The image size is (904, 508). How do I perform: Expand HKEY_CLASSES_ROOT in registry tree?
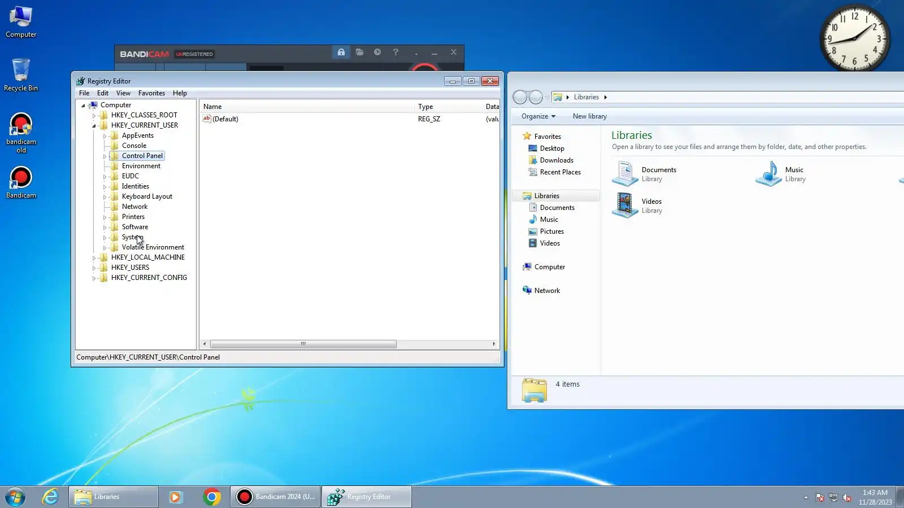94,116
